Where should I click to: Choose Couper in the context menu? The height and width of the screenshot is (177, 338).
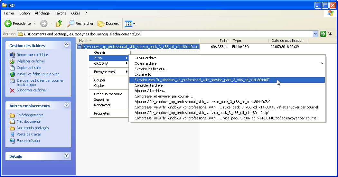pyautogui.click(x=108, y=80)
